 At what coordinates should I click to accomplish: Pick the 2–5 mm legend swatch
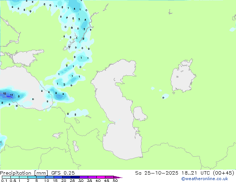click(x=32, y=177)
